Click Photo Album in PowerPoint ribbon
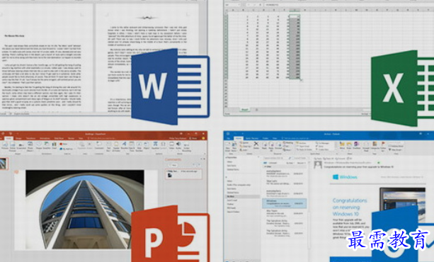Image resolution: width=434 pixels, height=262 pixels. point(30,147)
